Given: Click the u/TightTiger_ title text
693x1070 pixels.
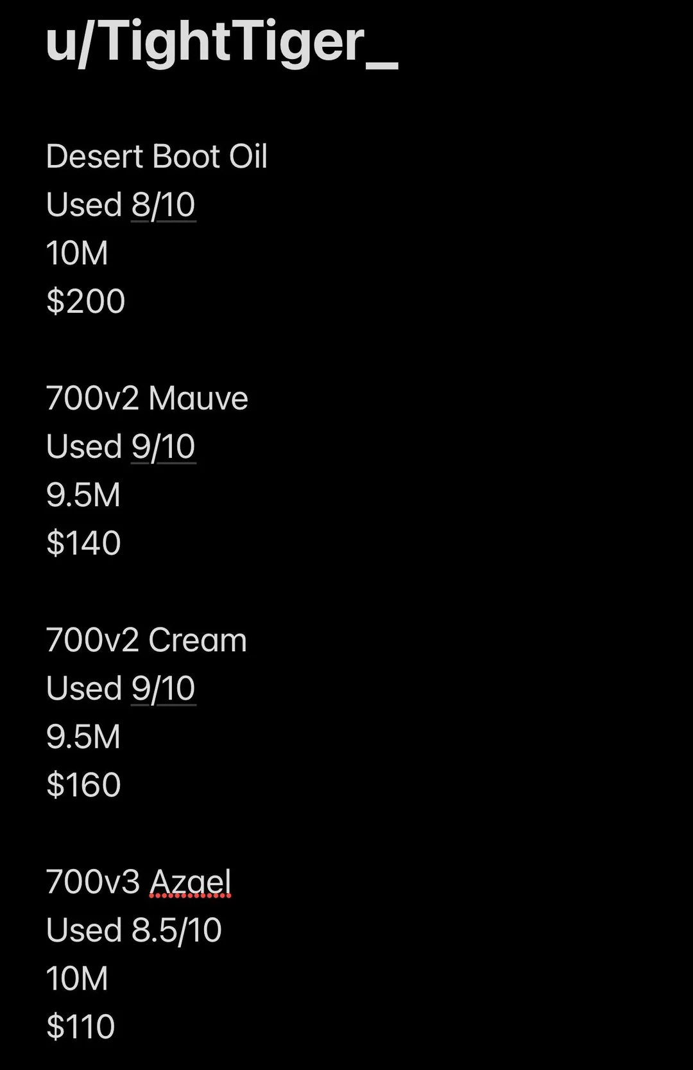Looking at the screenshot, I should pos(222,42).
